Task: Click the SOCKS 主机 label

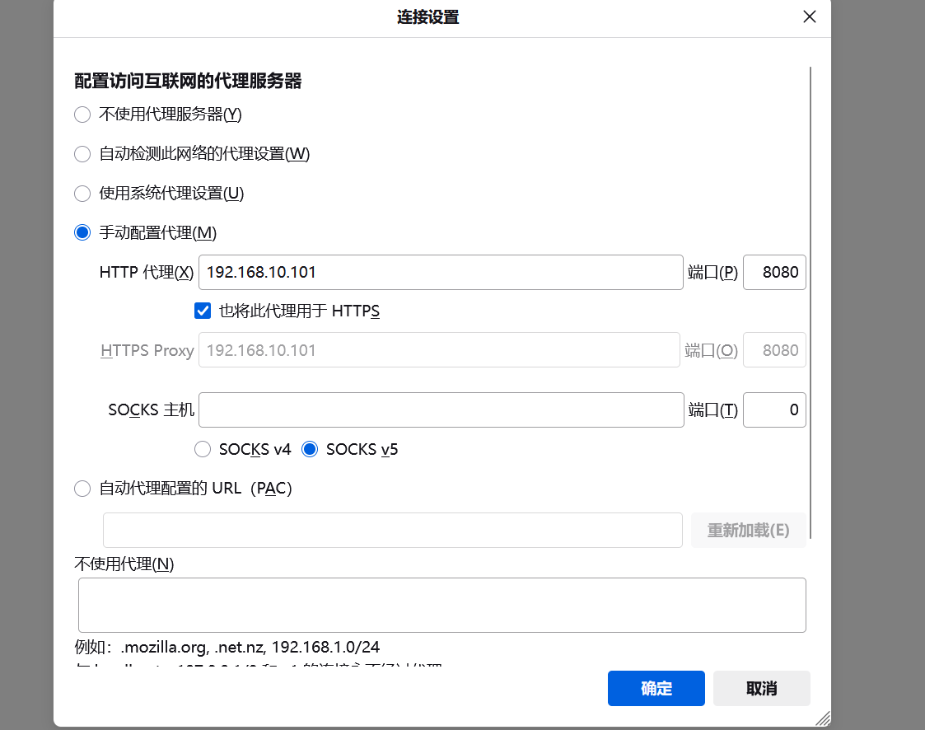Action: (x=151, y=409)
